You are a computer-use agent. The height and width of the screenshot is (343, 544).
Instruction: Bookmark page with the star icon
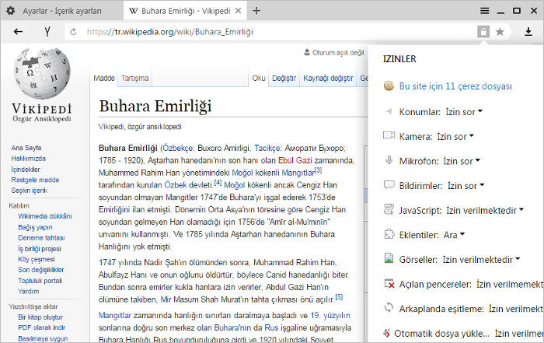pyautogui.click(x=500, y=32)
